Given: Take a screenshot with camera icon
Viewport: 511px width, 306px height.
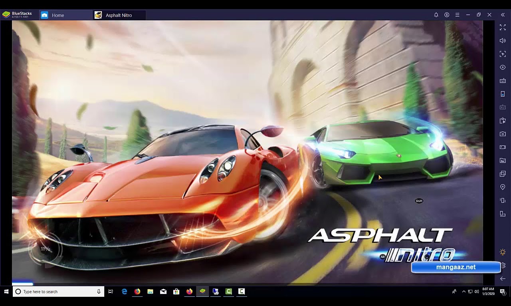Looking at the screenshot, I should pyautogui.click(x=503, y=134).
